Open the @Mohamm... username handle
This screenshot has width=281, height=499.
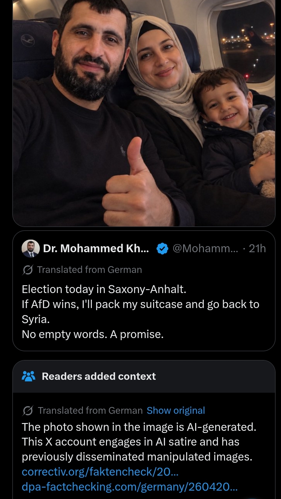[x=206, y=249]
